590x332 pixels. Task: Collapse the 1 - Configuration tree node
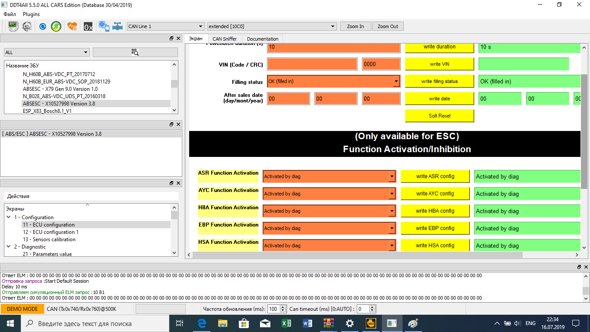pyautogui.click(x=9, y=217)
